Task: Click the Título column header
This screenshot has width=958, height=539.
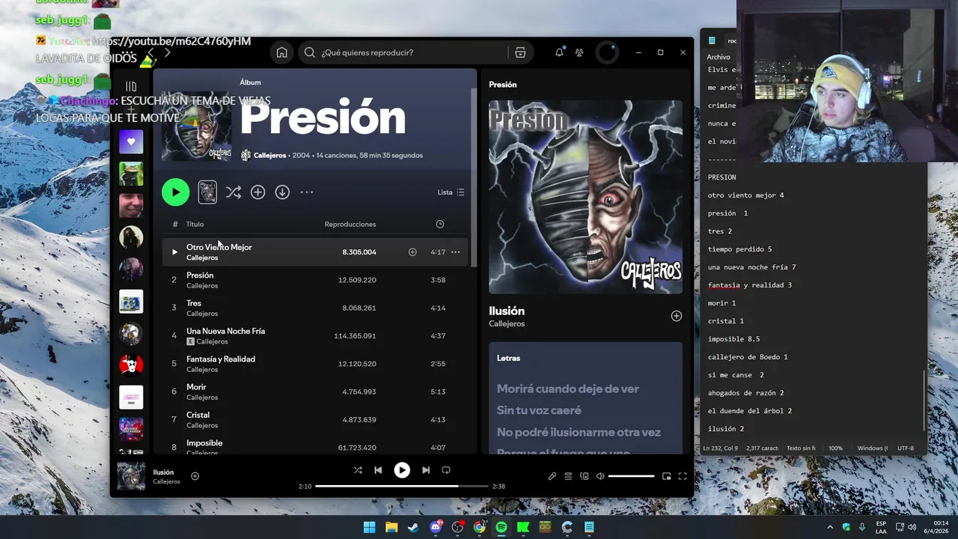Action: pos(195,224)
